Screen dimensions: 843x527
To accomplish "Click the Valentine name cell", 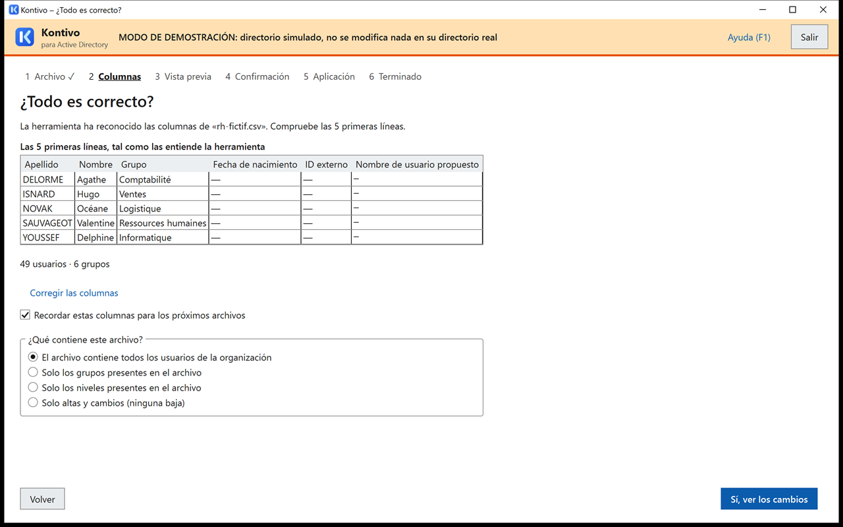I will click(x=96, y=223).
